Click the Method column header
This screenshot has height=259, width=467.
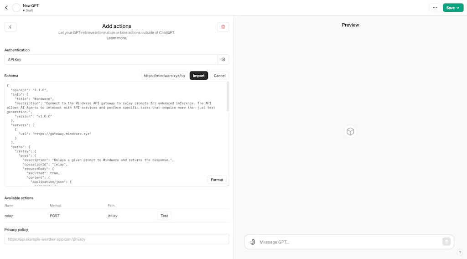[x=55, y=206]
